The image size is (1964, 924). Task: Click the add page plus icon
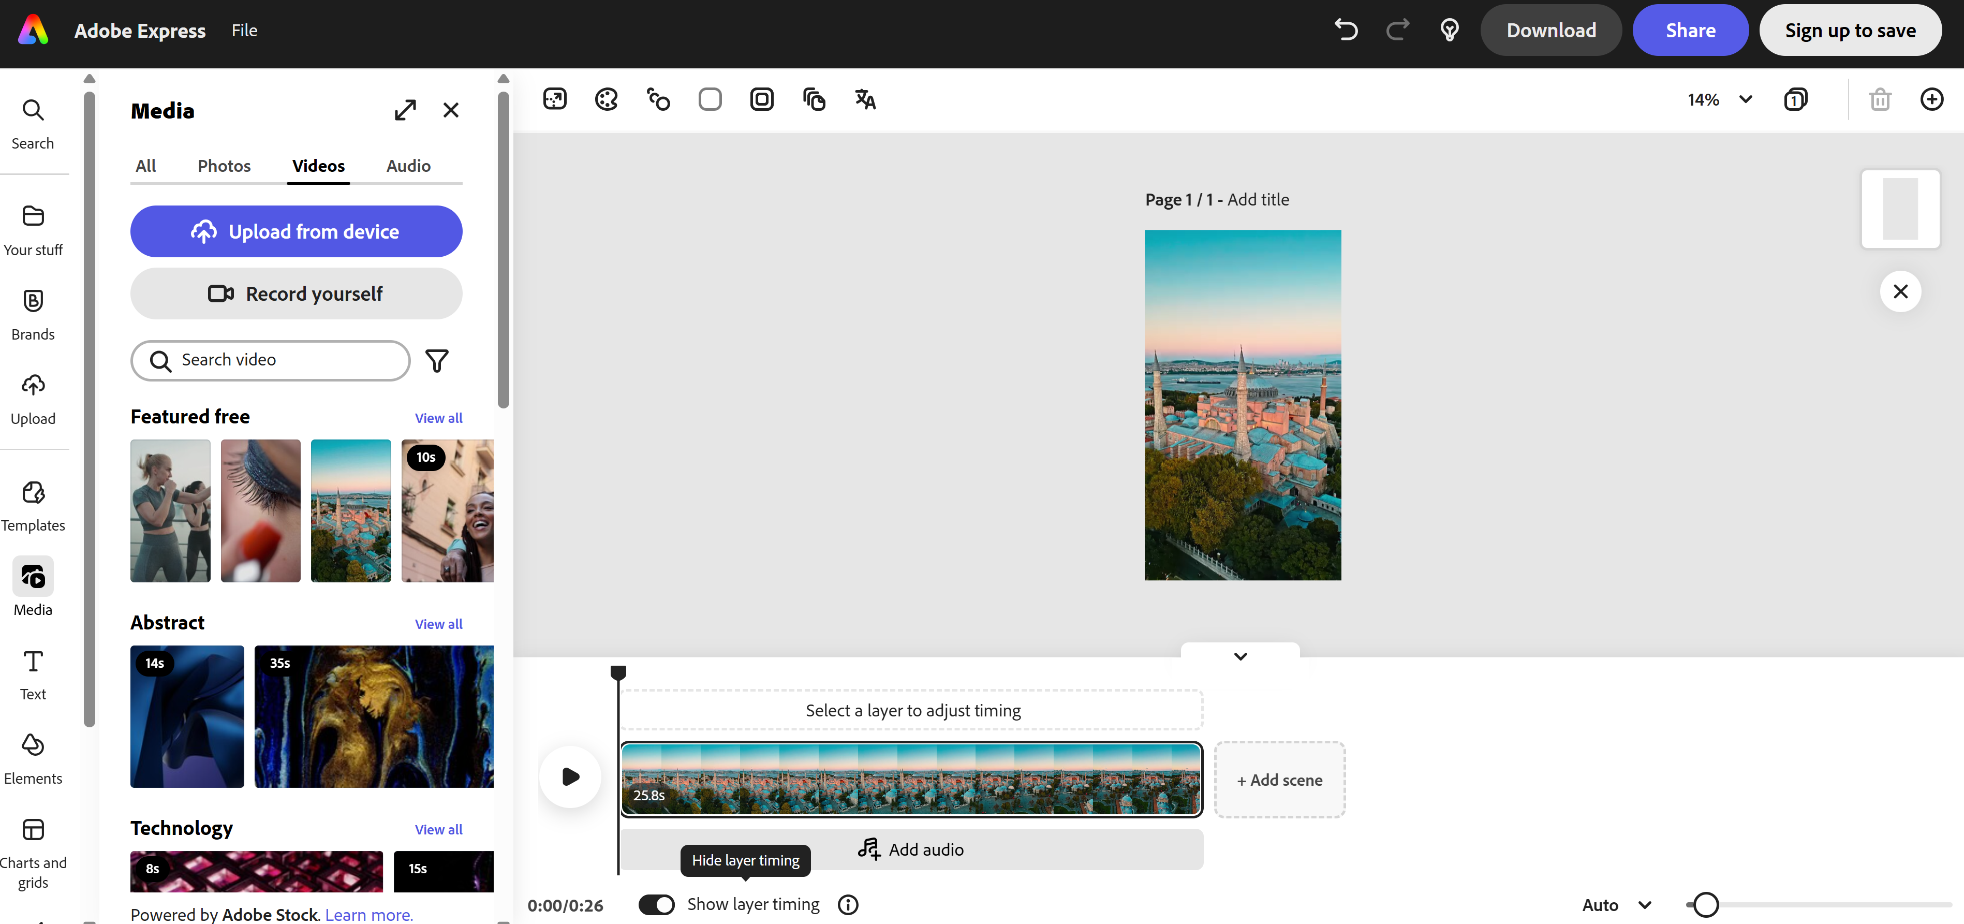[x=1931, y=99]
